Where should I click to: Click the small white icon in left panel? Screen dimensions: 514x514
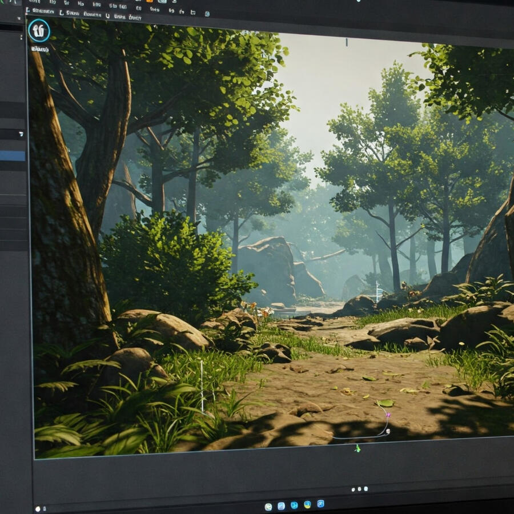pyautogui.click(x=21, y=134)
